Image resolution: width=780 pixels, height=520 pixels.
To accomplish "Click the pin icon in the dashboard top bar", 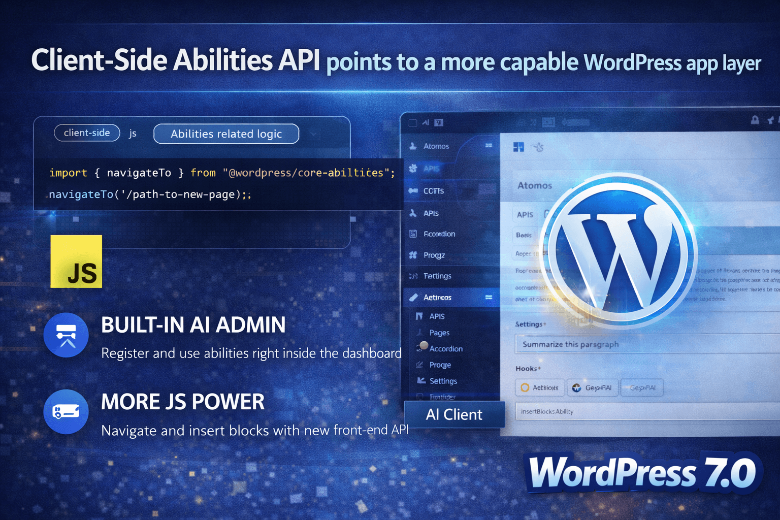I will [771, 120].
